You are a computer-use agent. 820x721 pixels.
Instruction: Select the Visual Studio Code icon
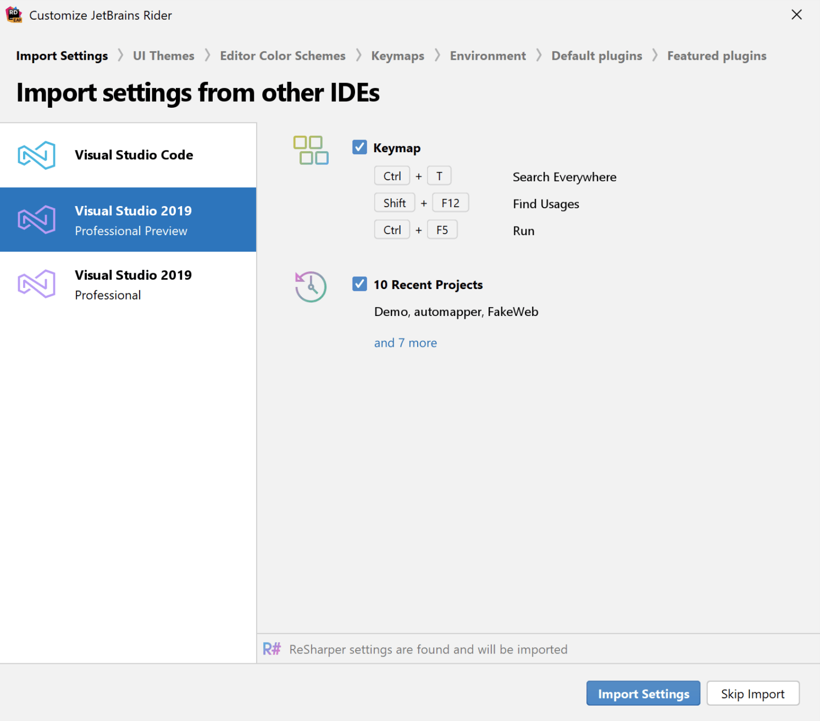coord(36,155)
